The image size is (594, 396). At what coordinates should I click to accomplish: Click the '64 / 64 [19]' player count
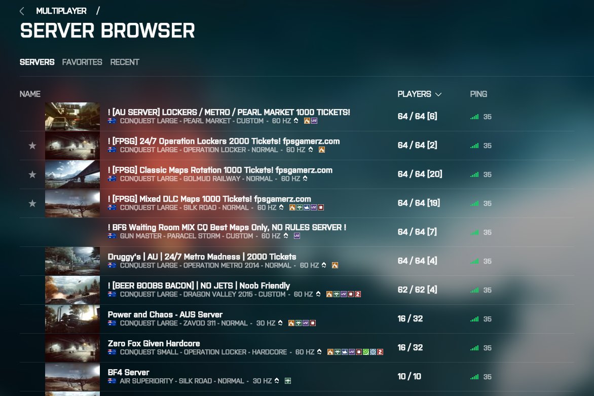coord(419,203)
